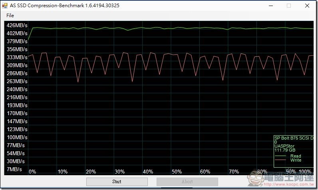Click the disabled maximize window button
The height and width of the screenshot is (190, 318).
point(289,6)
